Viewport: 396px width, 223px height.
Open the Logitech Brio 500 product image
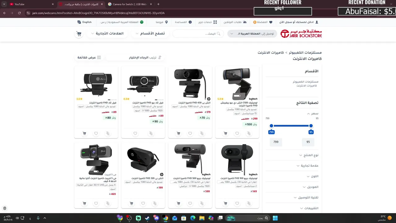pyautogui.click(x=190, y=159)
